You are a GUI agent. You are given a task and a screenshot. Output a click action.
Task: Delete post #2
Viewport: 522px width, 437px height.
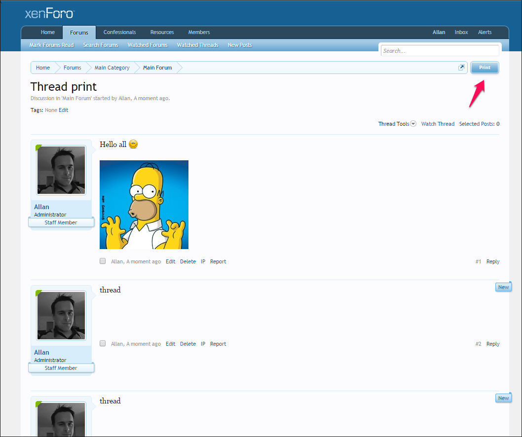click(188, 344)
